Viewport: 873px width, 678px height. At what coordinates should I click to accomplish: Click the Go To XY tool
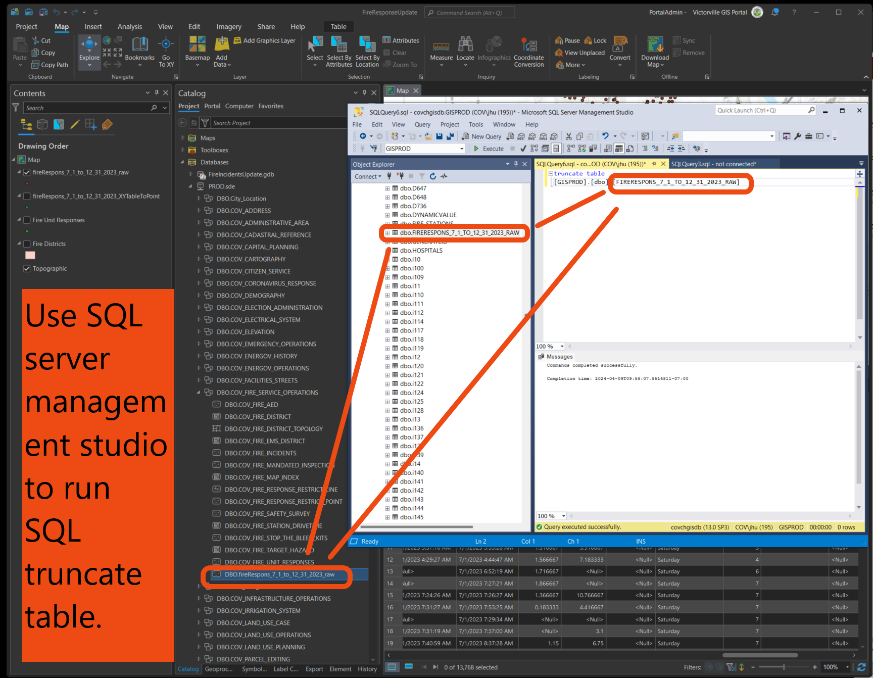point(166,51)
